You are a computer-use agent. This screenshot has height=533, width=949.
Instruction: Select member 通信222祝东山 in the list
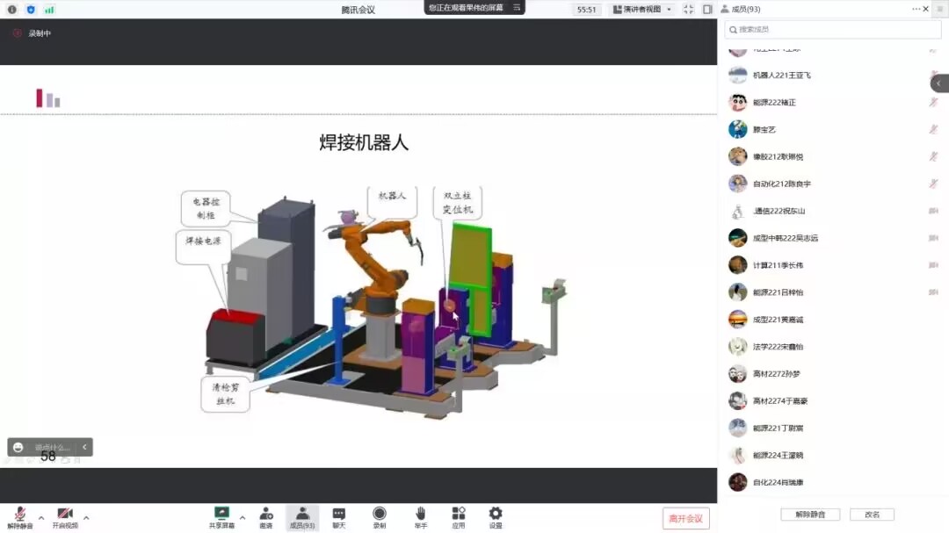pyautogui.click(x=779, y=211)
